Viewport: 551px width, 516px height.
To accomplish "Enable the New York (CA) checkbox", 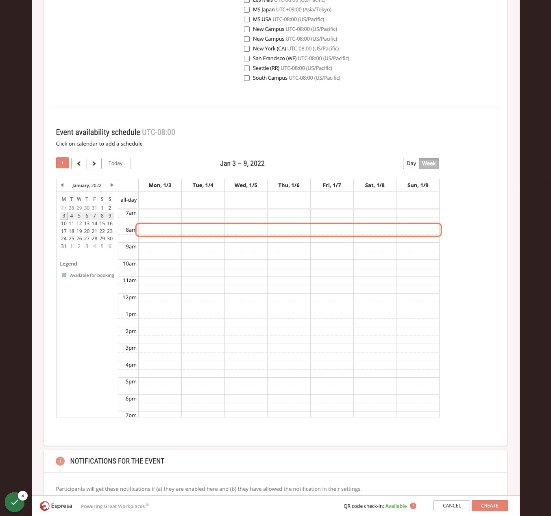I will point(247,49).
